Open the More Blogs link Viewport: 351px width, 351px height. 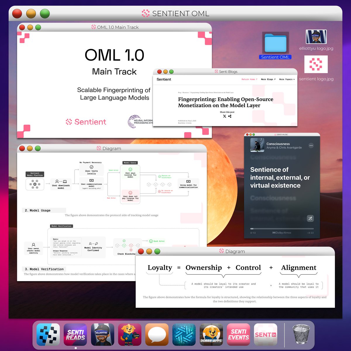pos(268,79)
